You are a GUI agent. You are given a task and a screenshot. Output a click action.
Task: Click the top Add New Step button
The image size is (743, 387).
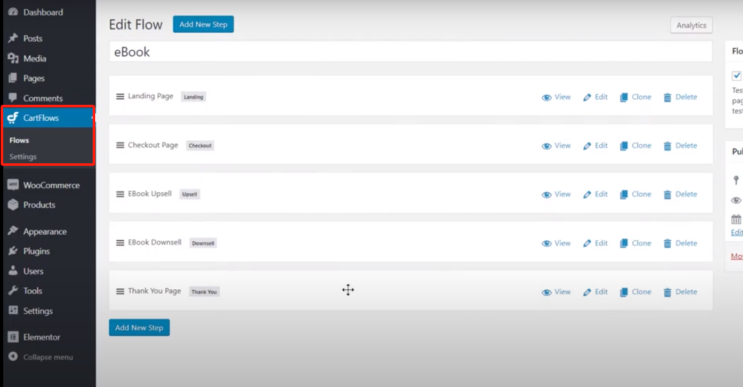203,24
